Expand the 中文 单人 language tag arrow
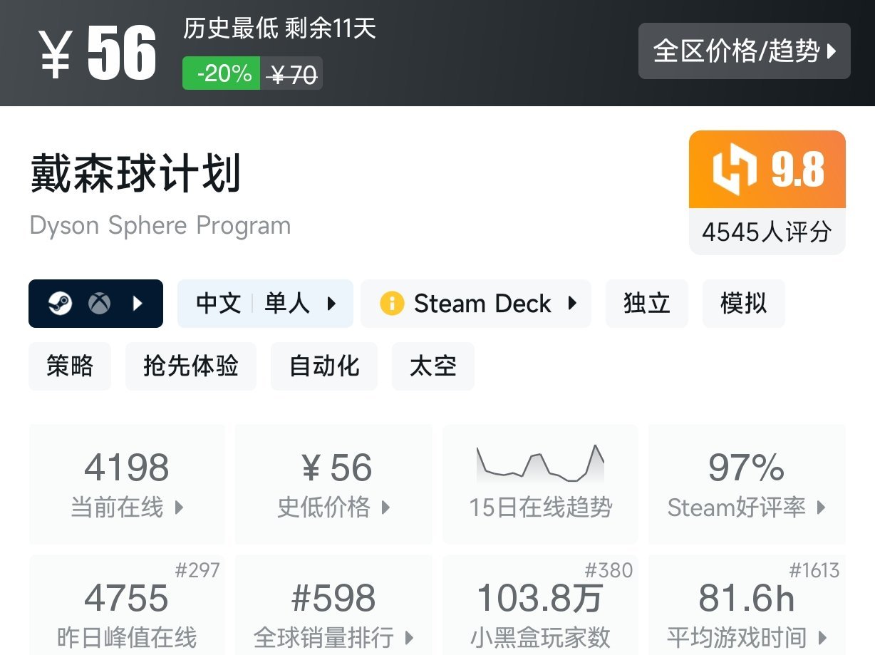This screenshot has height=655, width=875. coord(331,304)
